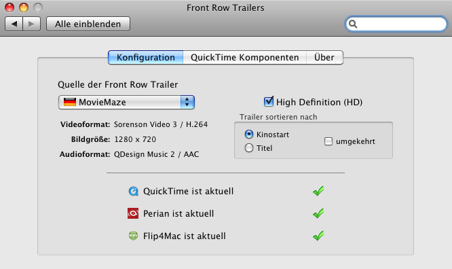Select the Kinostart radio button
452x269 pixels.
point(249,134)
